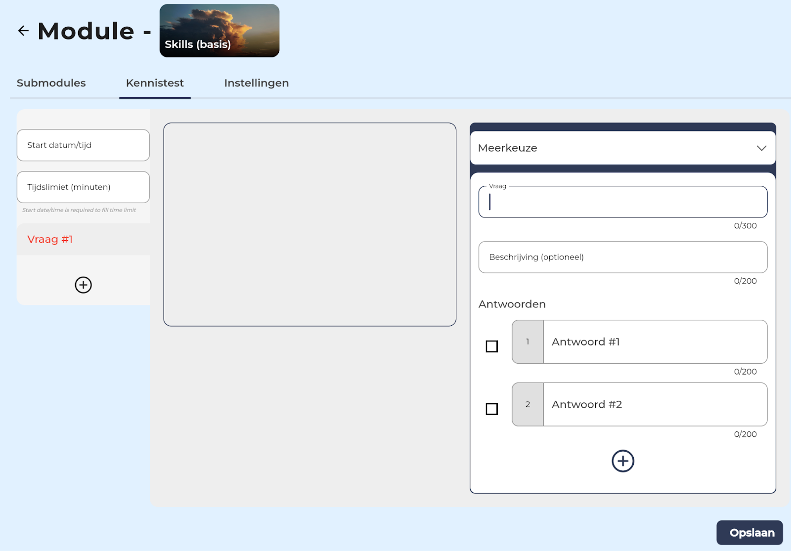Select Vraag #1 in the question list

83,239
